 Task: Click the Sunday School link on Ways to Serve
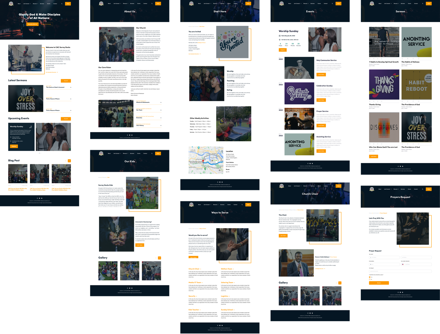tap(227, 310)
